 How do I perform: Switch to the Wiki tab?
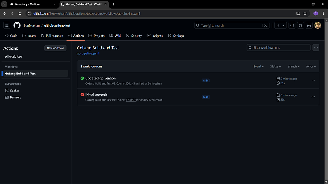[115, 36]
